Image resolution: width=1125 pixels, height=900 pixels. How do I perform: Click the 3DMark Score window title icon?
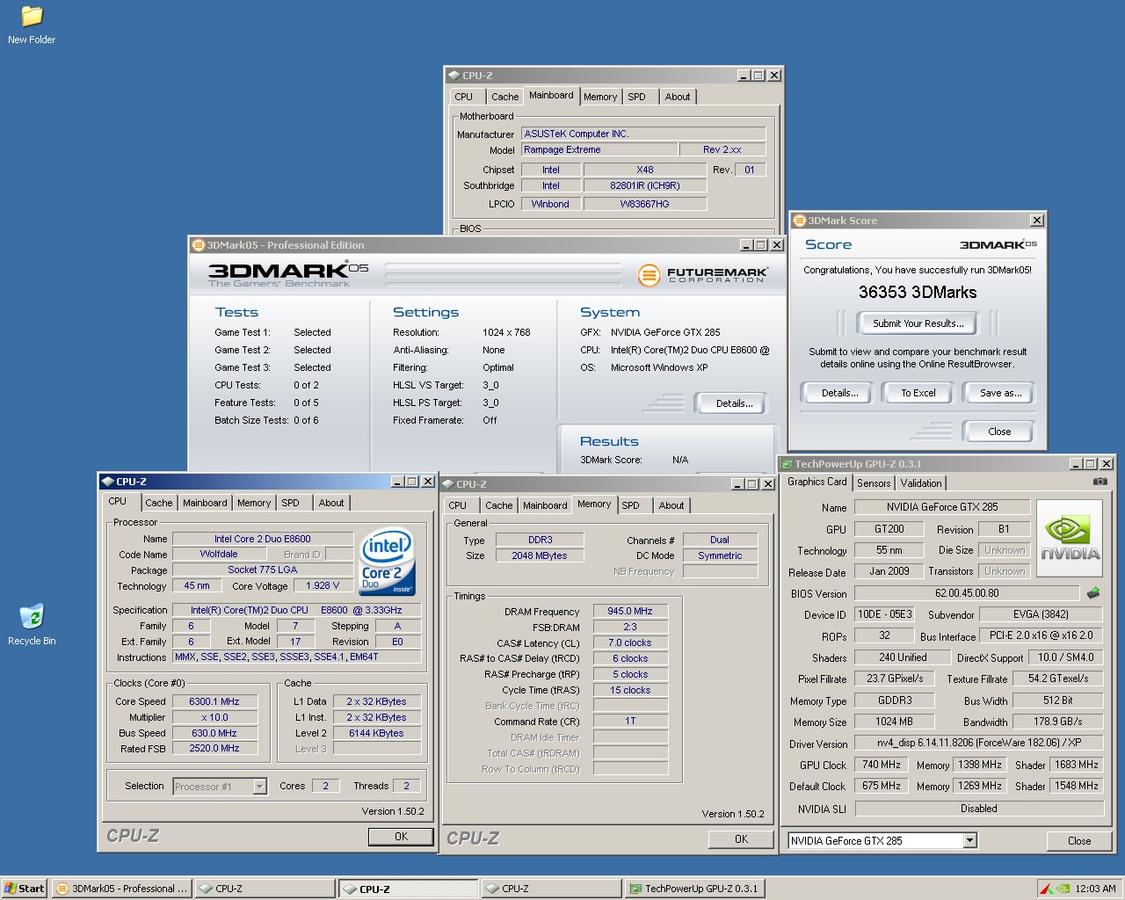point(799,221)
